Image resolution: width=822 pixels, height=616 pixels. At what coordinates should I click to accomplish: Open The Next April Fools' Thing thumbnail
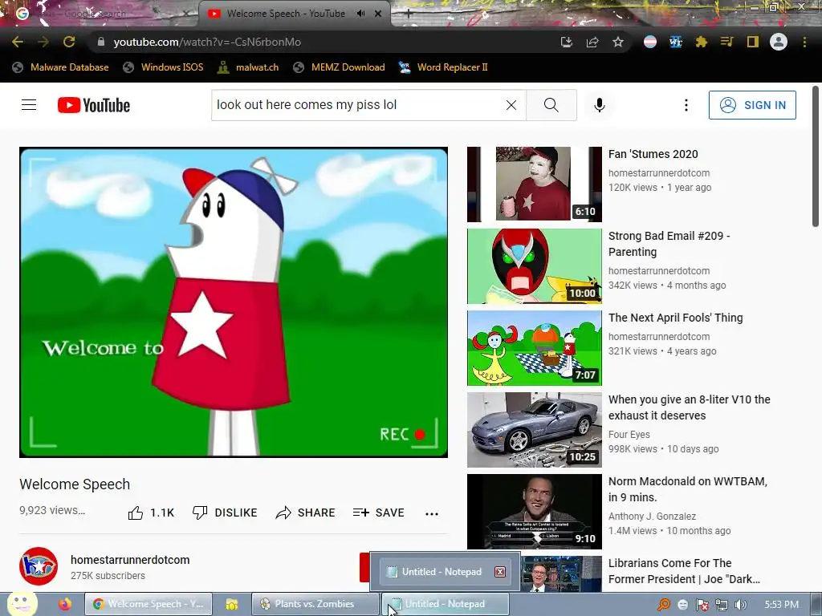point(534,348)
